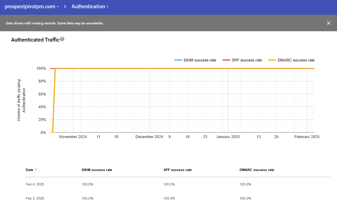The image size is (337, 205).
Task: Dismiss the missing records warning banner
Action: (x=328, y=23)
